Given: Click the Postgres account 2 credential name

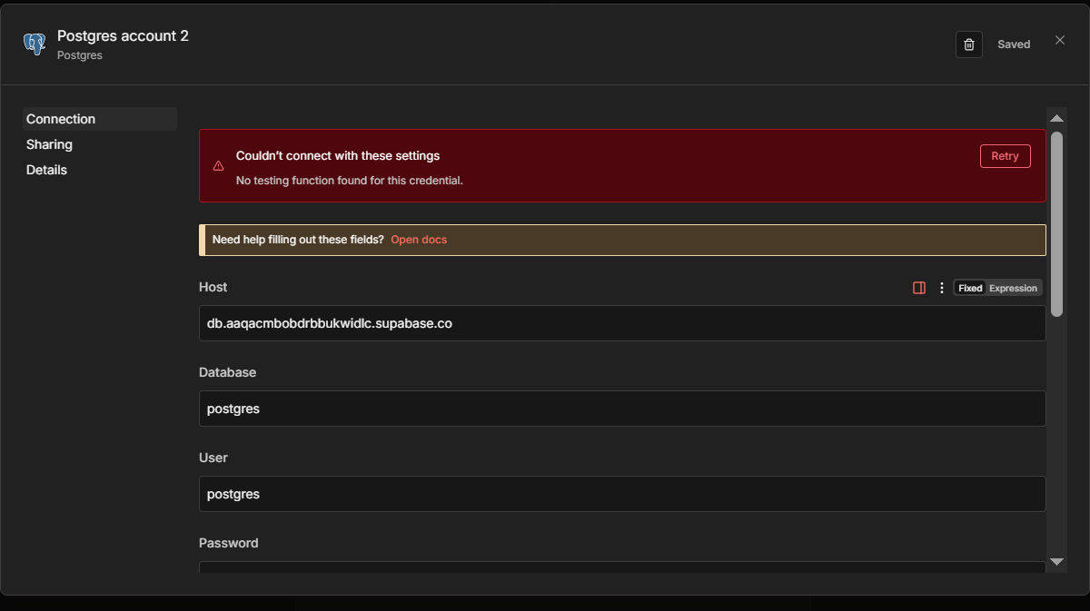Looking at the screenshot, I should coord(123,35).
